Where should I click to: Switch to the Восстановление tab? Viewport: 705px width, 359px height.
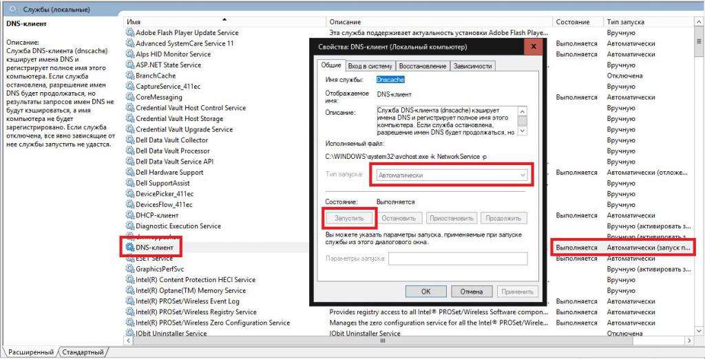[422, 66]
